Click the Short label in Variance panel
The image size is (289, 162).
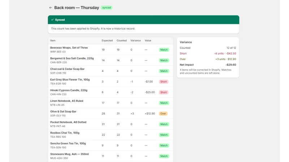pos(183,54)
